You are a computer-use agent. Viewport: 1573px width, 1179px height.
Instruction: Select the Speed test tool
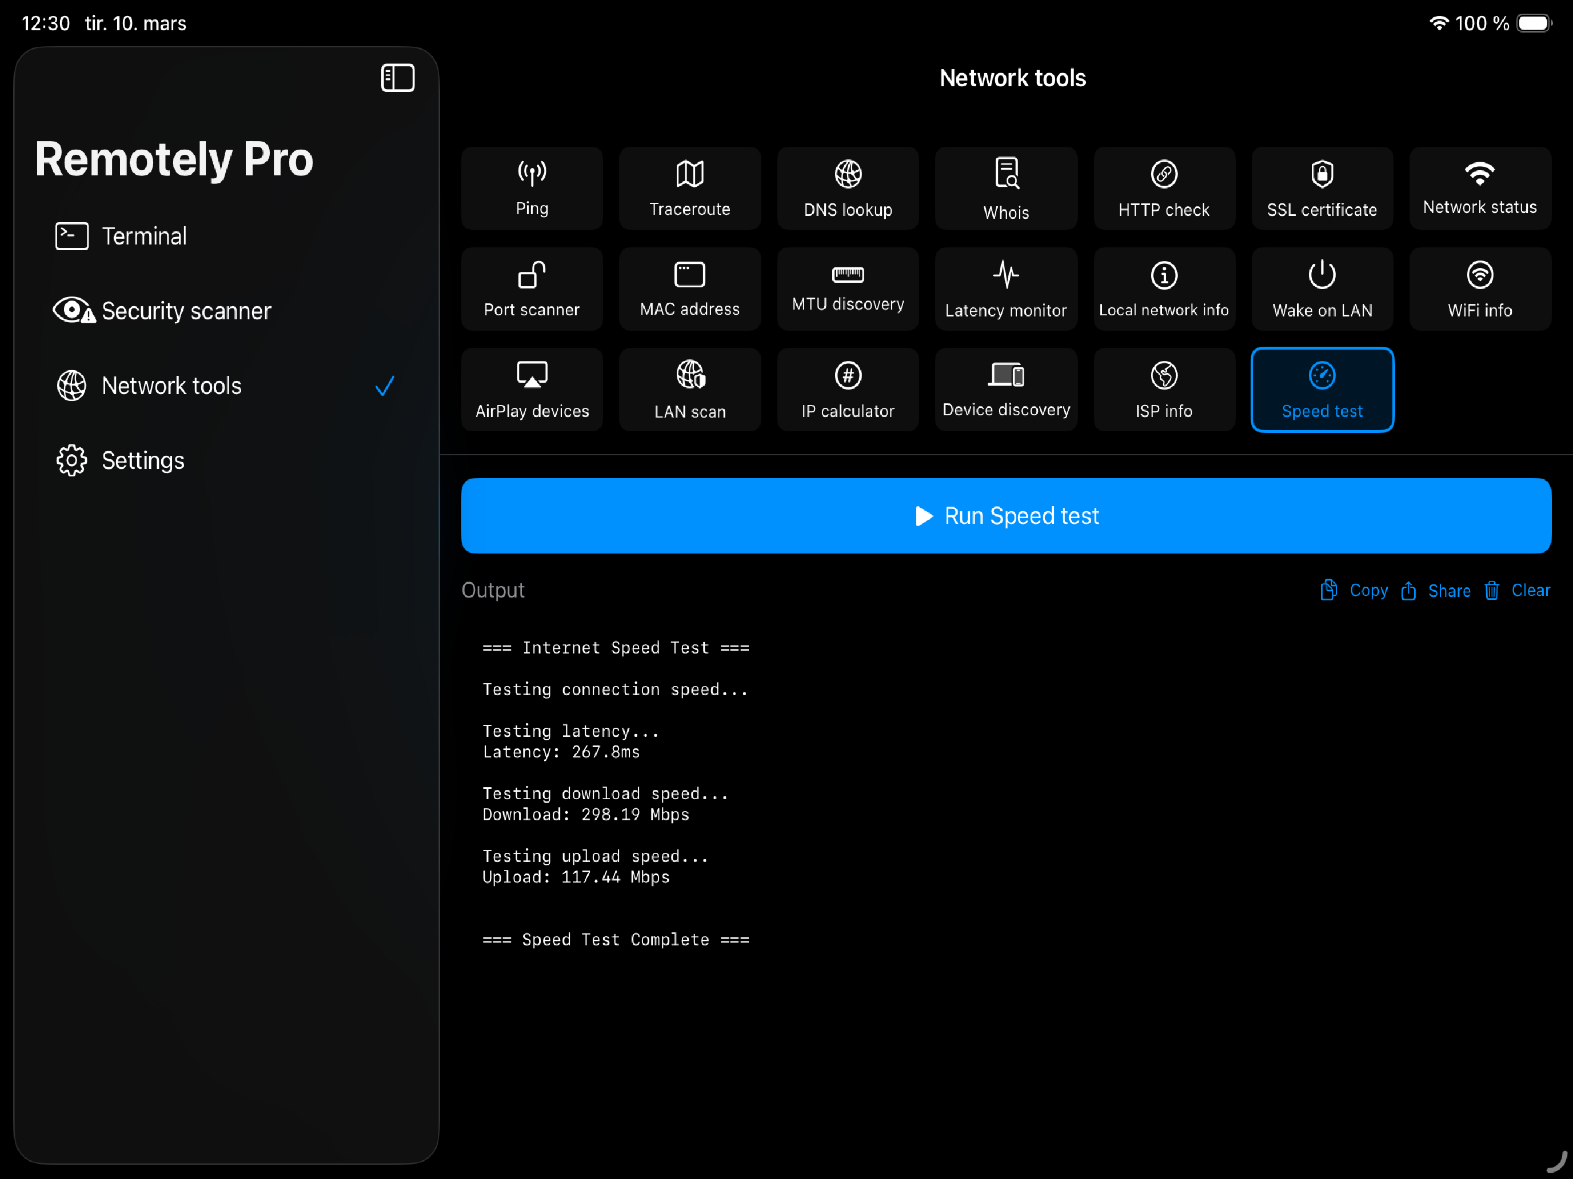coord(1322,390)
